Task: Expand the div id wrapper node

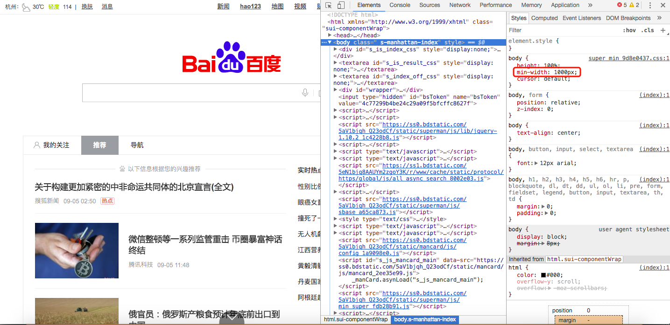Action: click(x=336, y=90)
